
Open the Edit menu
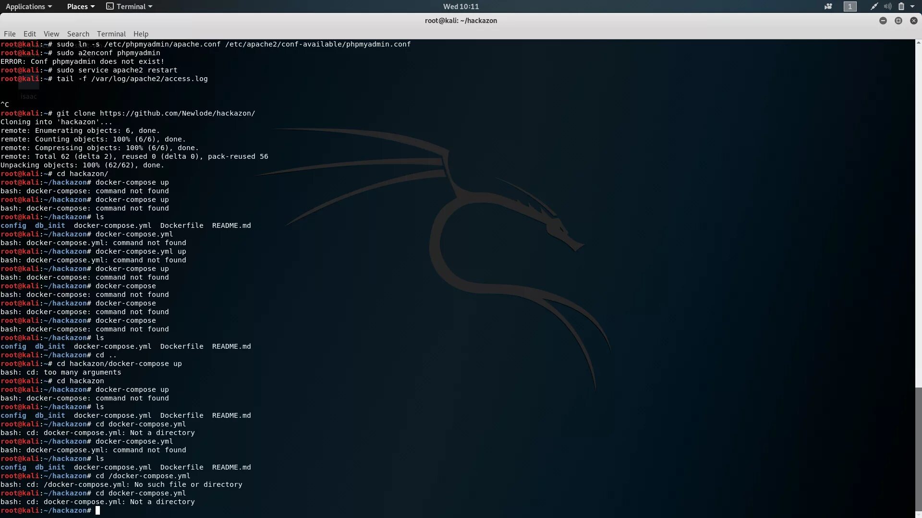tap(30, 34)
